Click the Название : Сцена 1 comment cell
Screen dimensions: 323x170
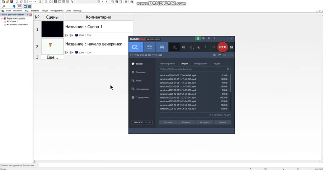[x=98, y=27]
